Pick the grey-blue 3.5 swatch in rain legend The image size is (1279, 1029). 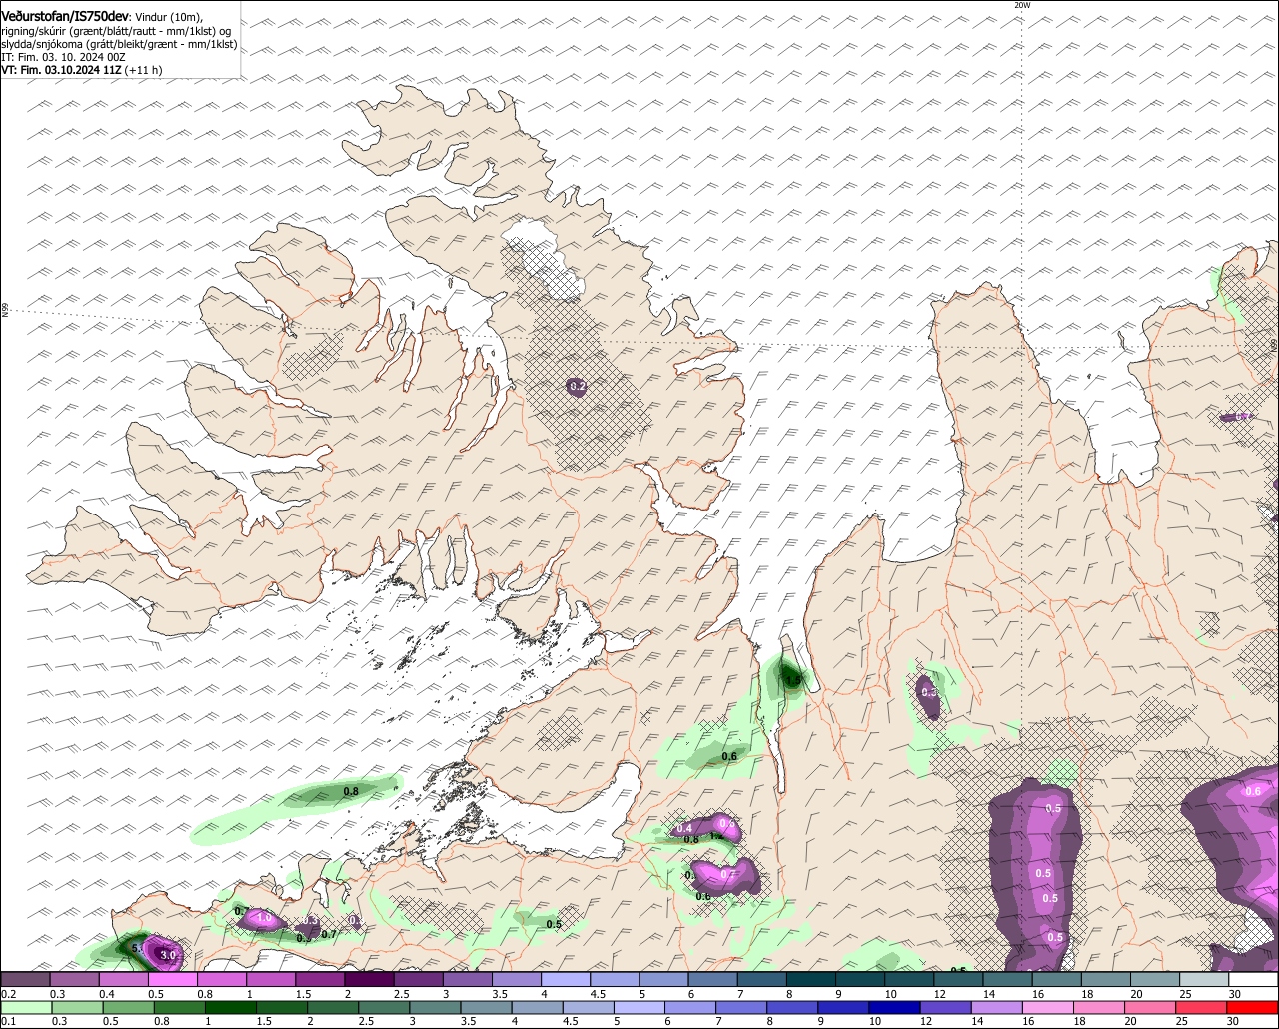tap(487, 1008)
